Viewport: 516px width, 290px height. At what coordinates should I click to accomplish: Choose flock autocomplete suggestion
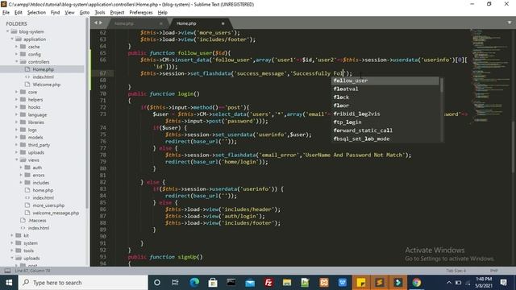tap(385, 97)
